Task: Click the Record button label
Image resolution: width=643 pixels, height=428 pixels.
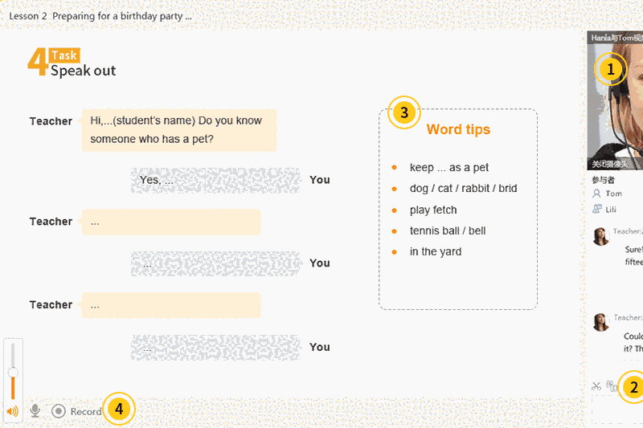Action: tap(86, 412)
